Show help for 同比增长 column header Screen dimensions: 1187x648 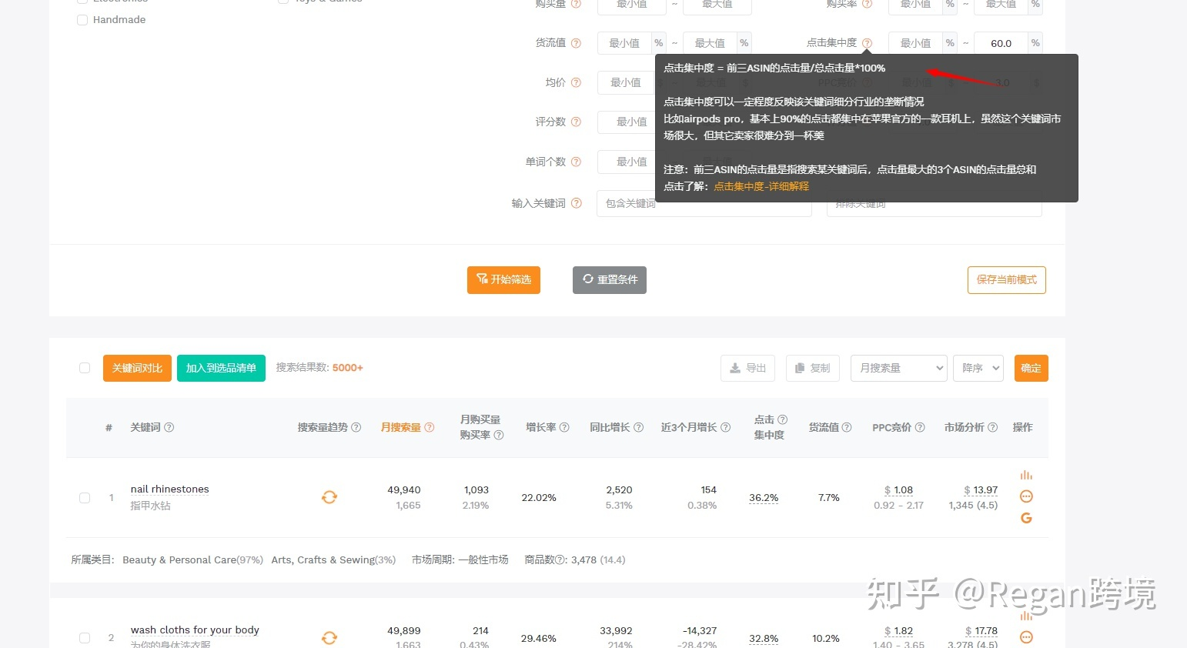click(638, 427)
